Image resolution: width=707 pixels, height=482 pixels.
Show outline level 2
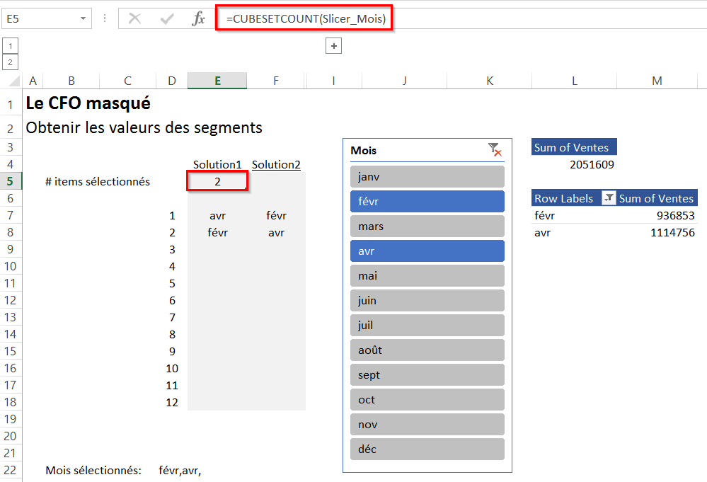coord(10,62)
